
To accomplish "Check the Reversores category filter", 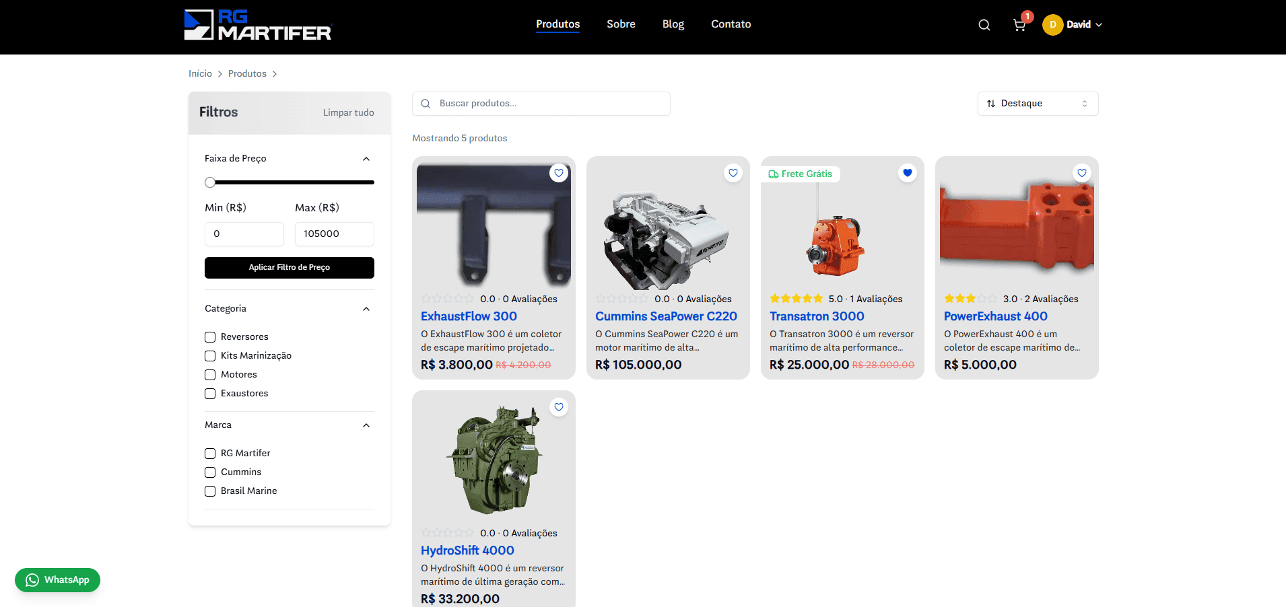I will click(x=210, y=337).
